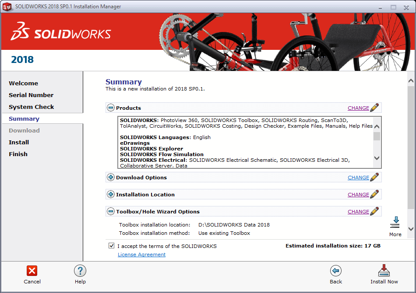Select the Summary step in sidebar

pos(24,119)
